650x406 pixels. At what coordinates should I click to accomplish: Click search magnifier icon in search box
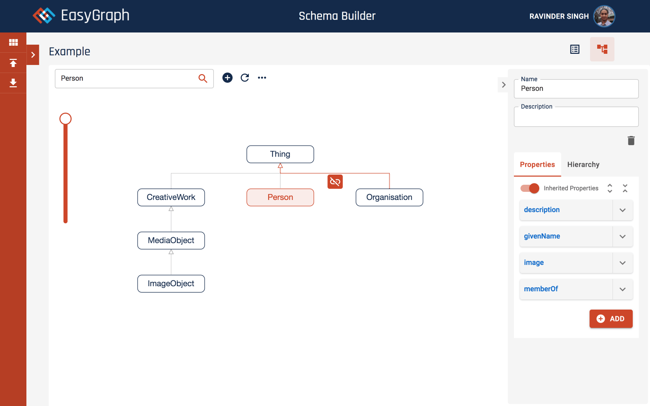tap(202, 78)
